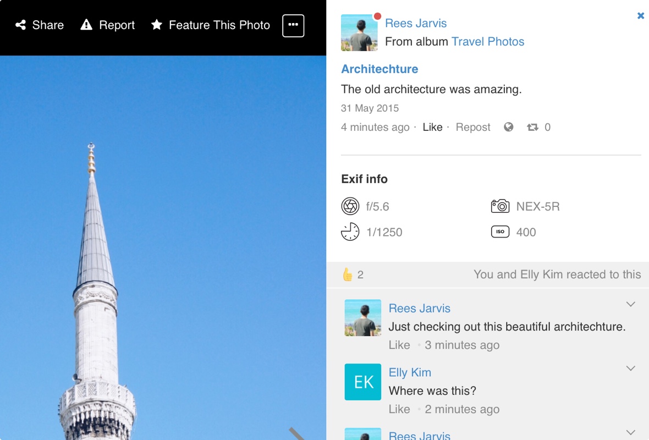Click the 'f/5.6' aperture value
This screenshot has width=649, height=440.
377,207
